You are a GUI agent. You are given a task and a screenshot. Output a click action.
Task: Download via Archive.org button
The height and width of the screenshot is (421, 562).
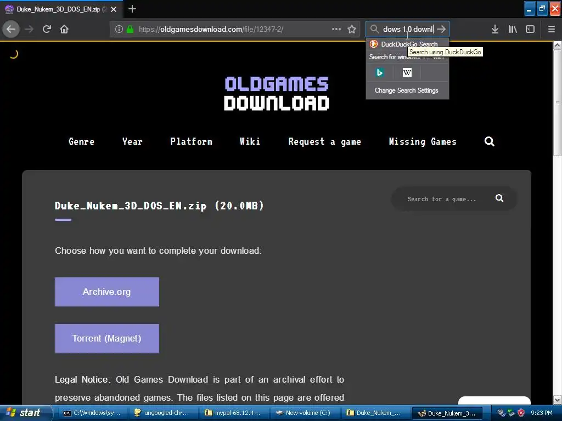tap(107, 292)
